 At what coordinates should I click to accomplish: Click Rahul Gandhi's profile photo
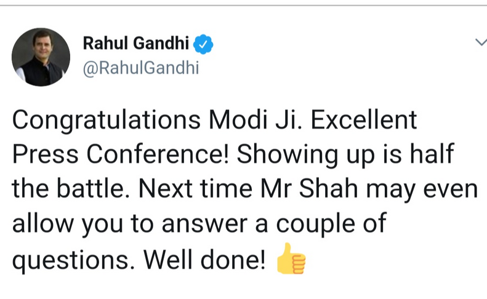(x=41, y=57)
